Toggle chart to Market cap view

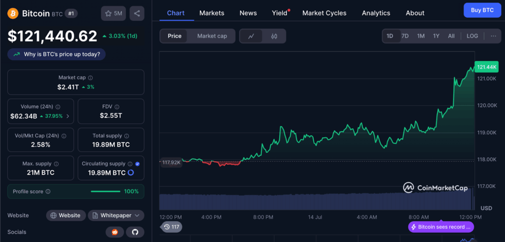click(212, 36)
